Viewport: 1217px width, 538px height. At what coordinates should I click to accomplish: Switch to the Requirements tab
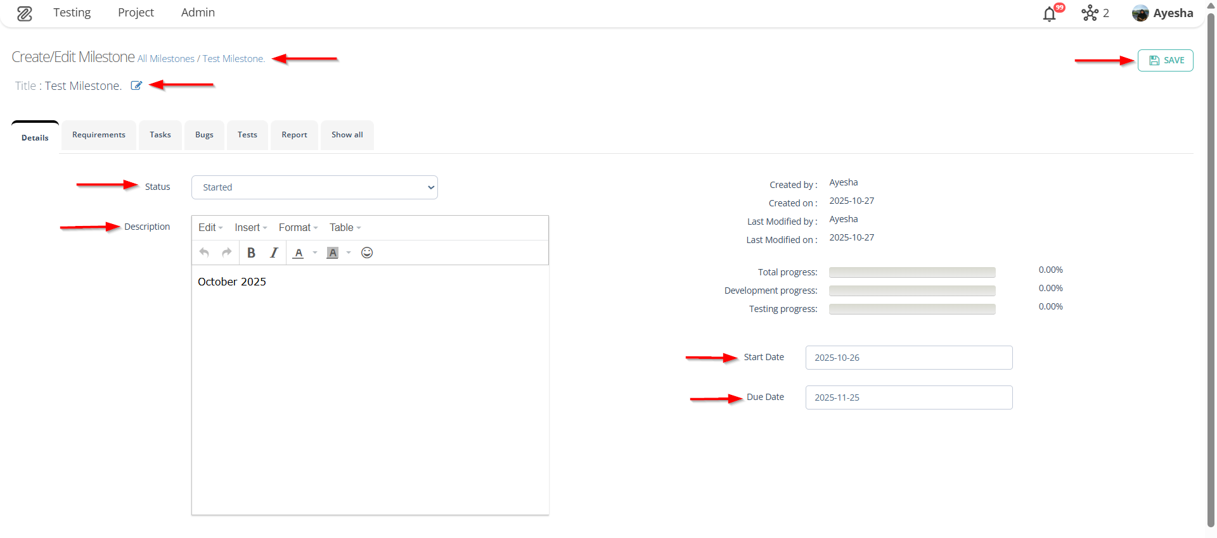(x=99, y=135)
